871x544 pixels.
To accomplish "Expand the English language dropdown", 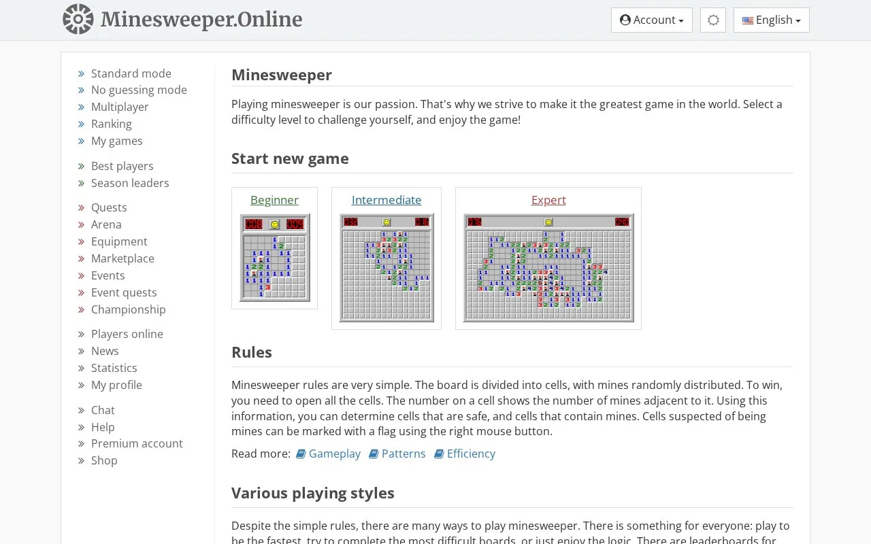I will [772, 20].
